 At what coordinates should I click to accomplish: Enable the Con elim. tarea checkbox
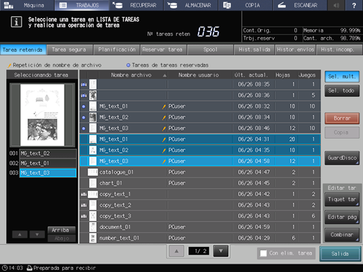click(x=263, y=253)
